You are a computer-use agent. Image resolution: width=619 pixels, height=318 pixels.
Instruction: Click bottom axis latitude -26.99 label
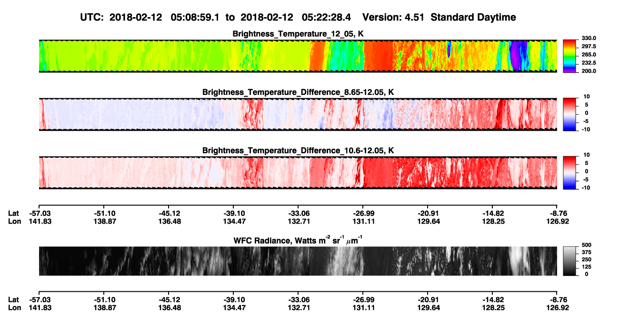click(x=363, y=300)
